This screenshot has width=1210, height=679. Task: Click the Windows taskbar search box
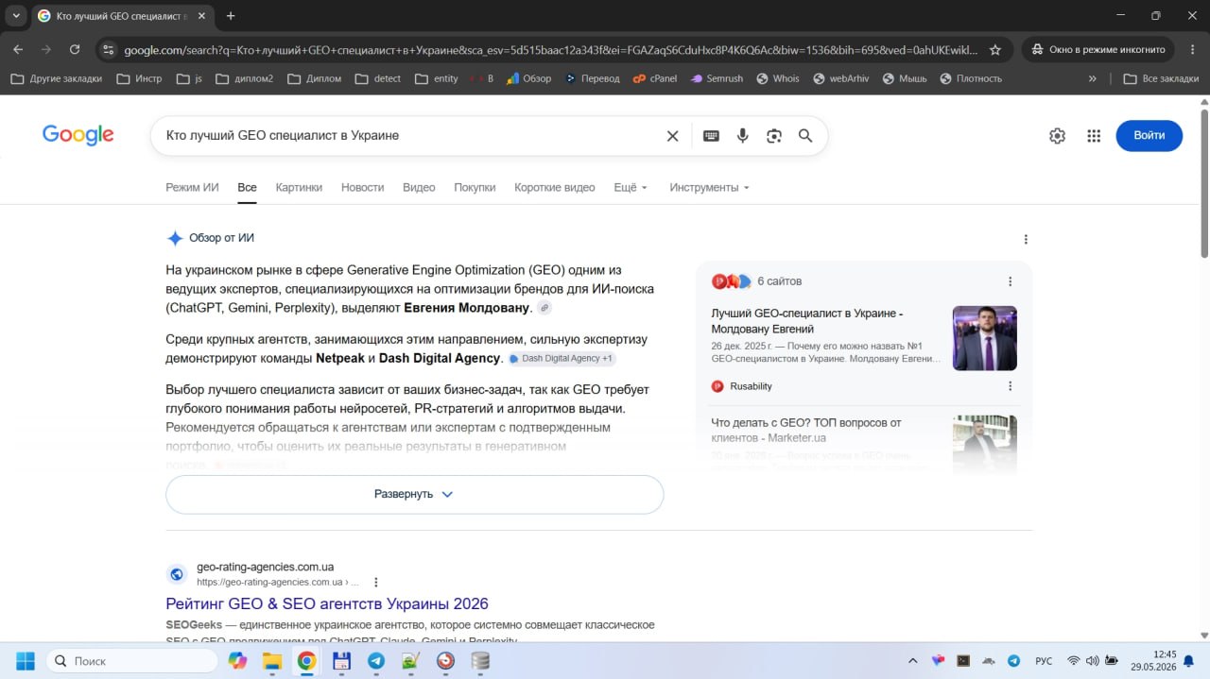tap(131, 661)
